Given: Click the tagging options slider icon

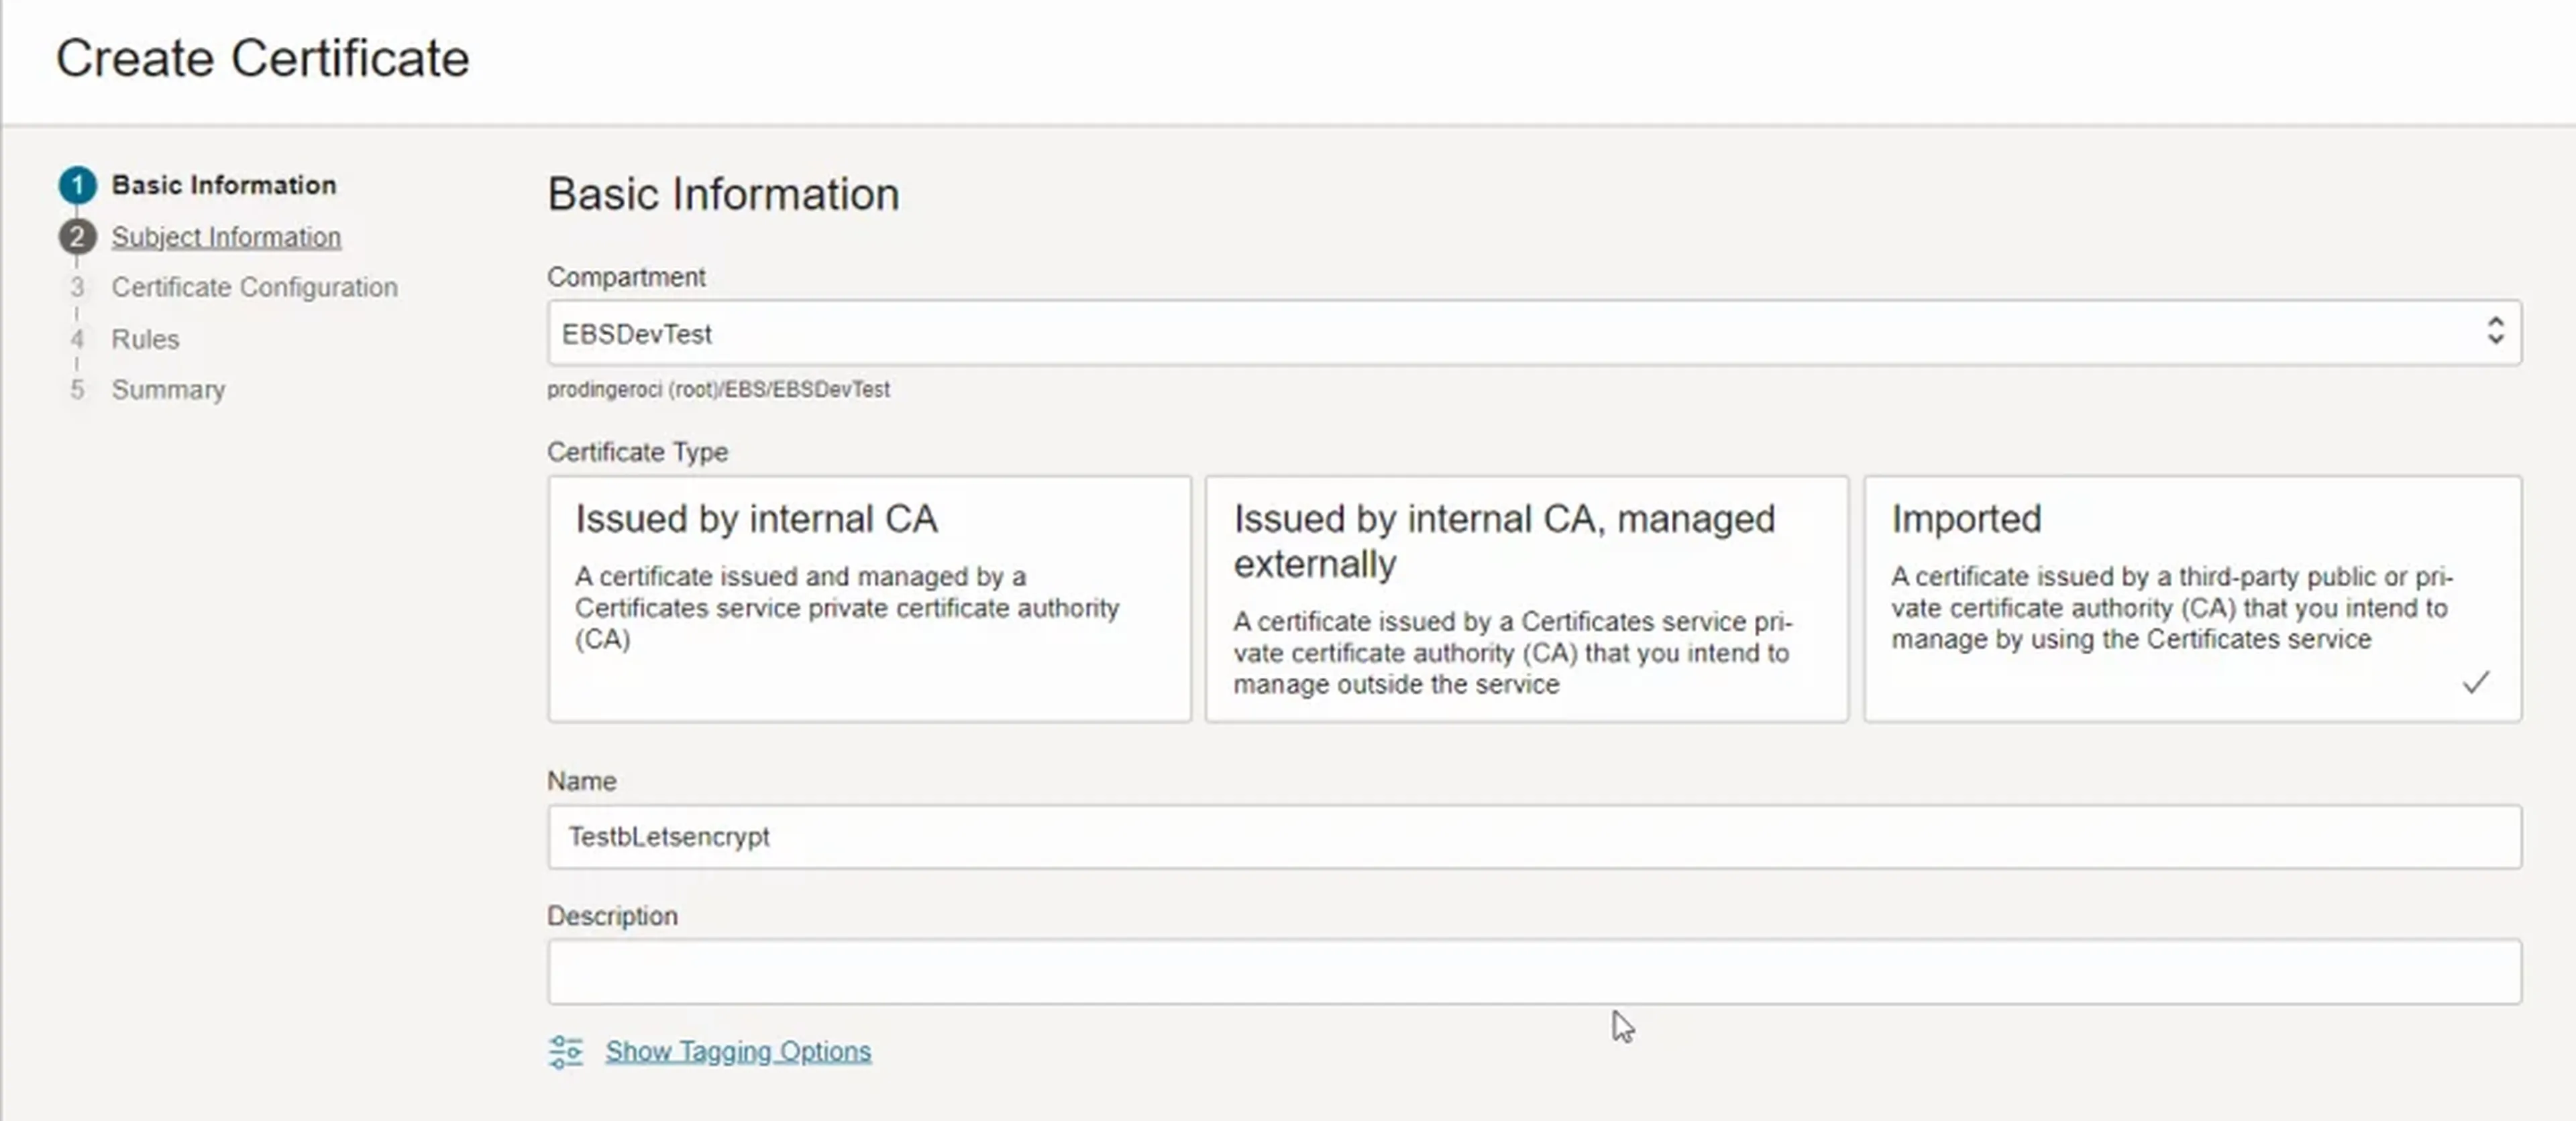Looking at the screenshot, I should point(566,1052).
